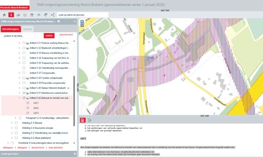
Task: Switch to the inhoudsopgave tab
Action: (11, 29)
